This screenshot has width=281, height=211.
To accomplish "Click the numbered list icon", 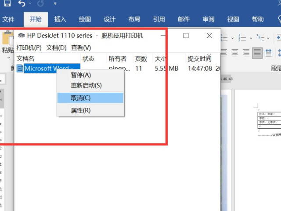I will click(242, 38).
